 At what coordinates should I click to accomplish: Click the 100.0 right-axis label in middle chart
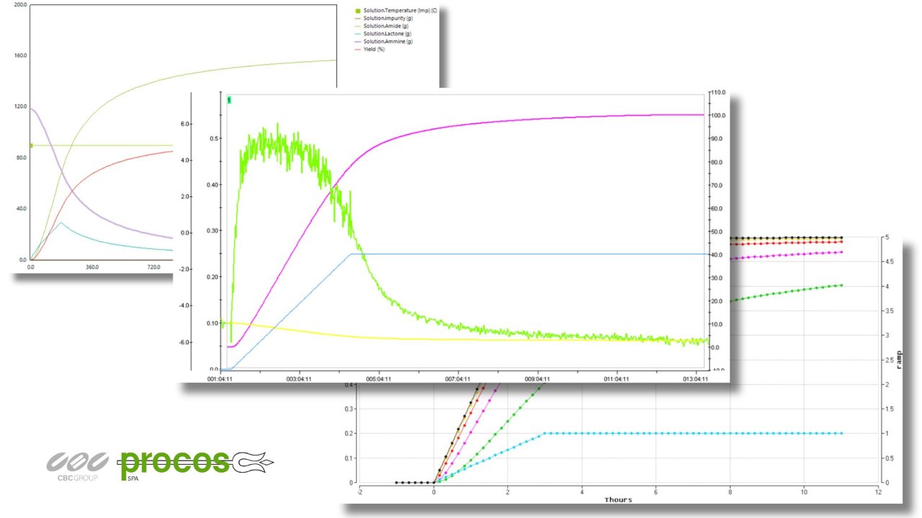(717, 116)
